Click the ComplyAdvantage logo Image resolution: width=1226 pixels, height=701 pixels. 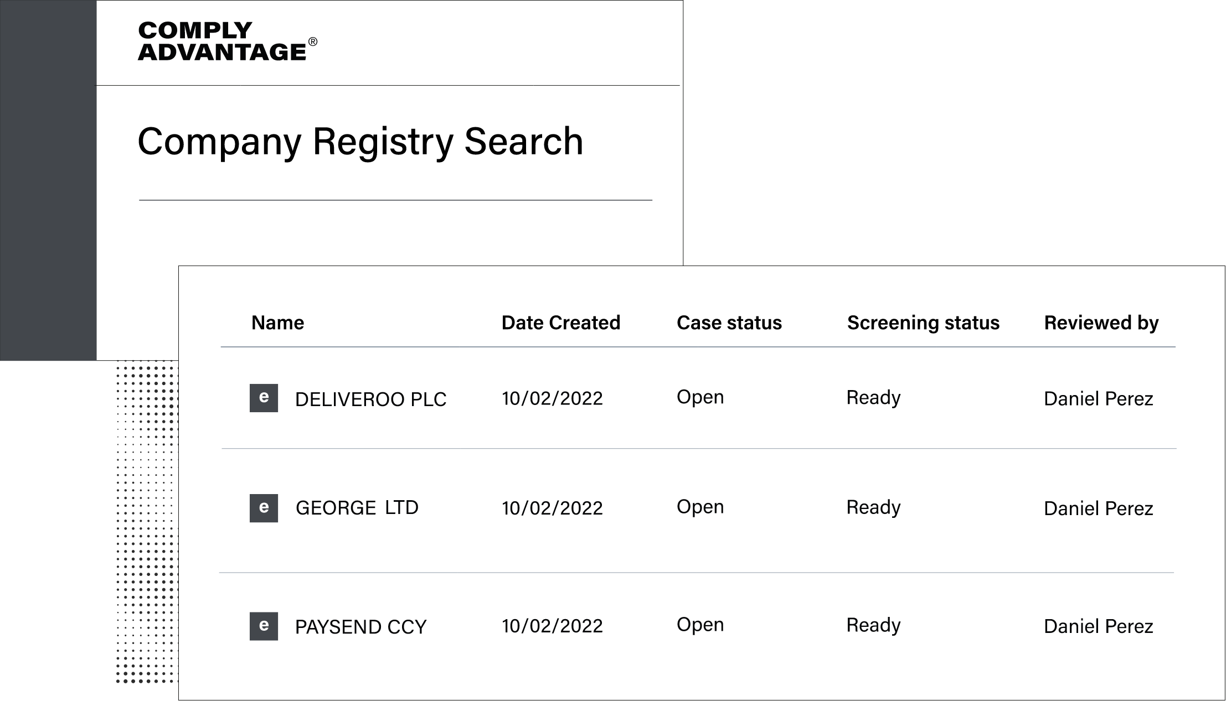click(x=228, y=41)
